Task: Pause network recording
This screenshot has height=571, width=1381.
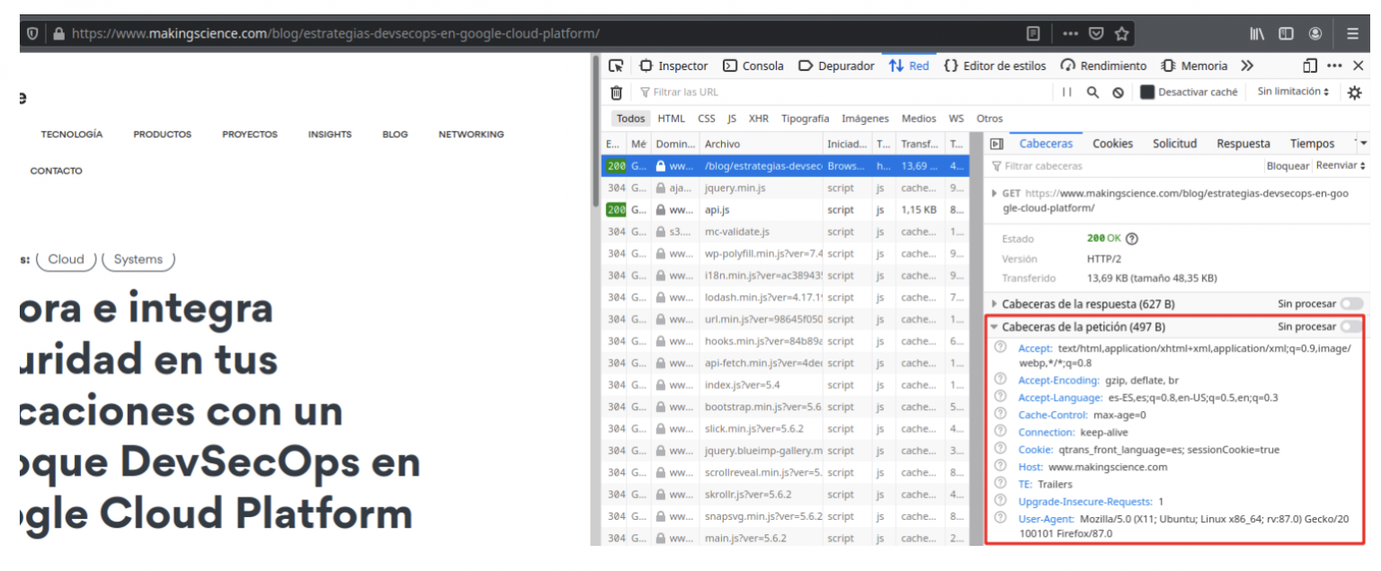Action: (x=1067, y=93)
